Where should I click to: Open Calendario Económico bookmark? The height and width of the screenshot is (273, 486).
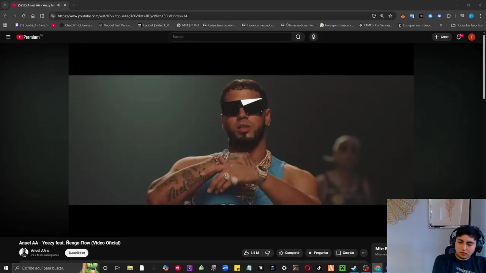pyautogui.click(x=220, y=25)
